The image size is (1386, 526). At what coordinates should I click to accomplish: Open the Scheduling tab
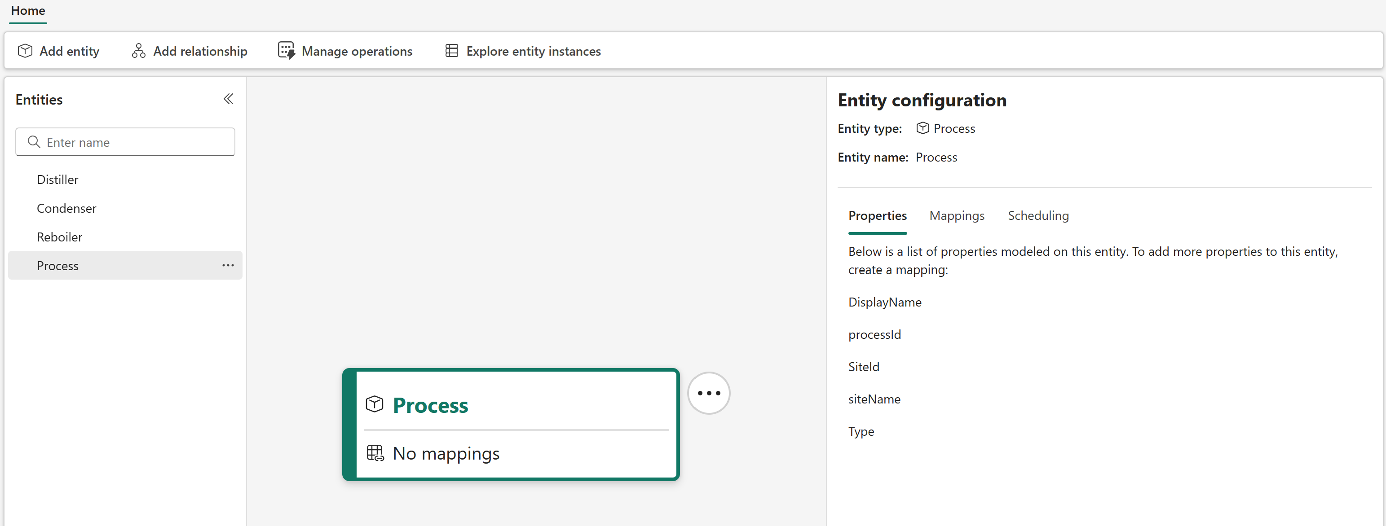coord(1038,215)
